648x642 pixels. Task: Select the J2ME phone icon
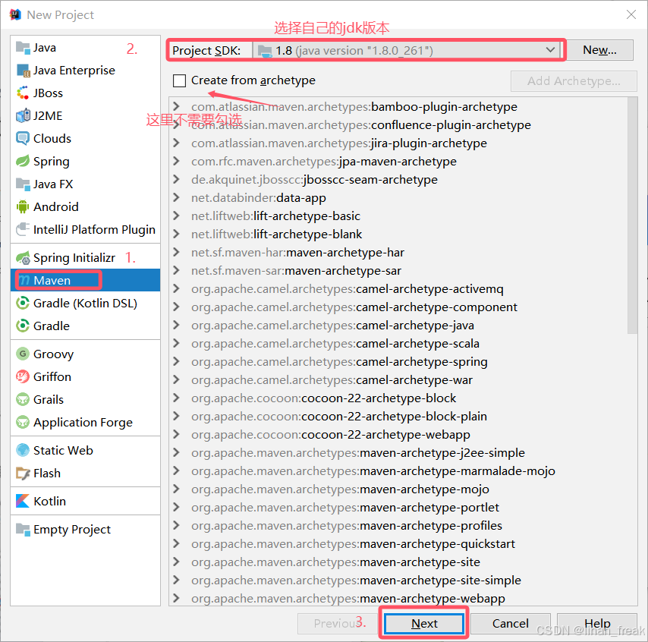(x=23, y=116)
